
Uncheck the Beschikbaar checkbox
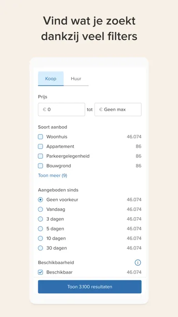40,272
